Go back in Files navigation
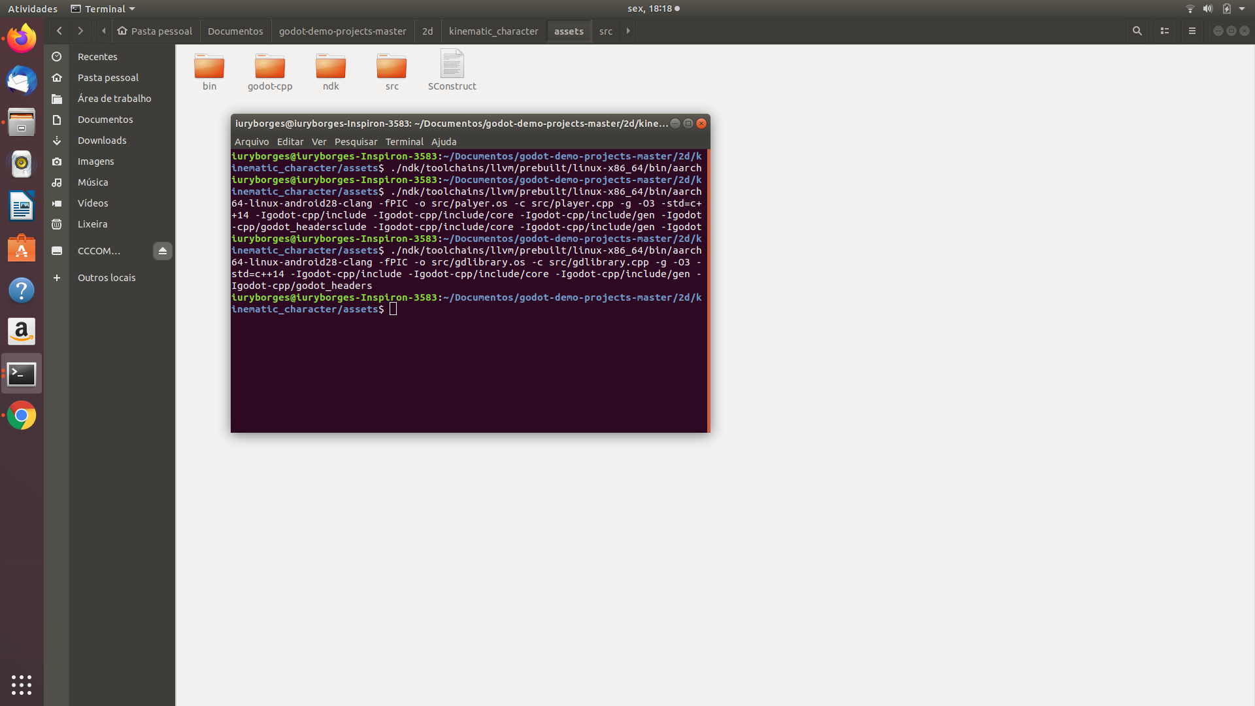 59,31
